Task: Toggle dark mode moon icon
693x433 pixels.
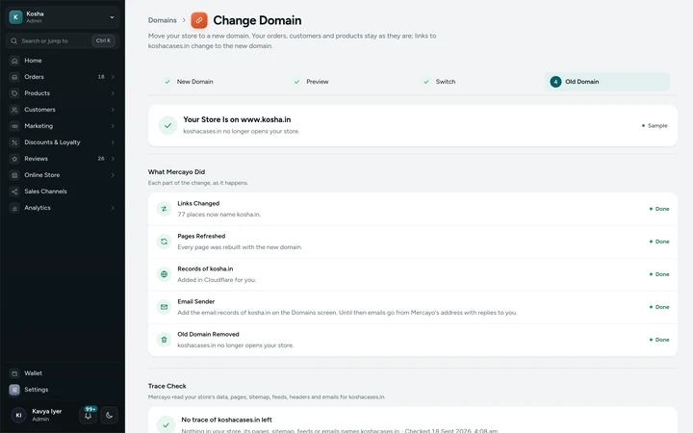Action: (x=109, y=415)
